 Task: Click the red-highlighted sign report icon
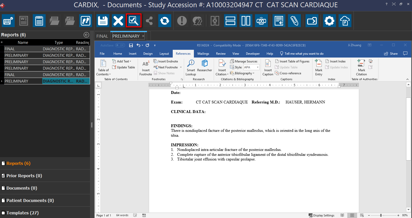point(134,21)
